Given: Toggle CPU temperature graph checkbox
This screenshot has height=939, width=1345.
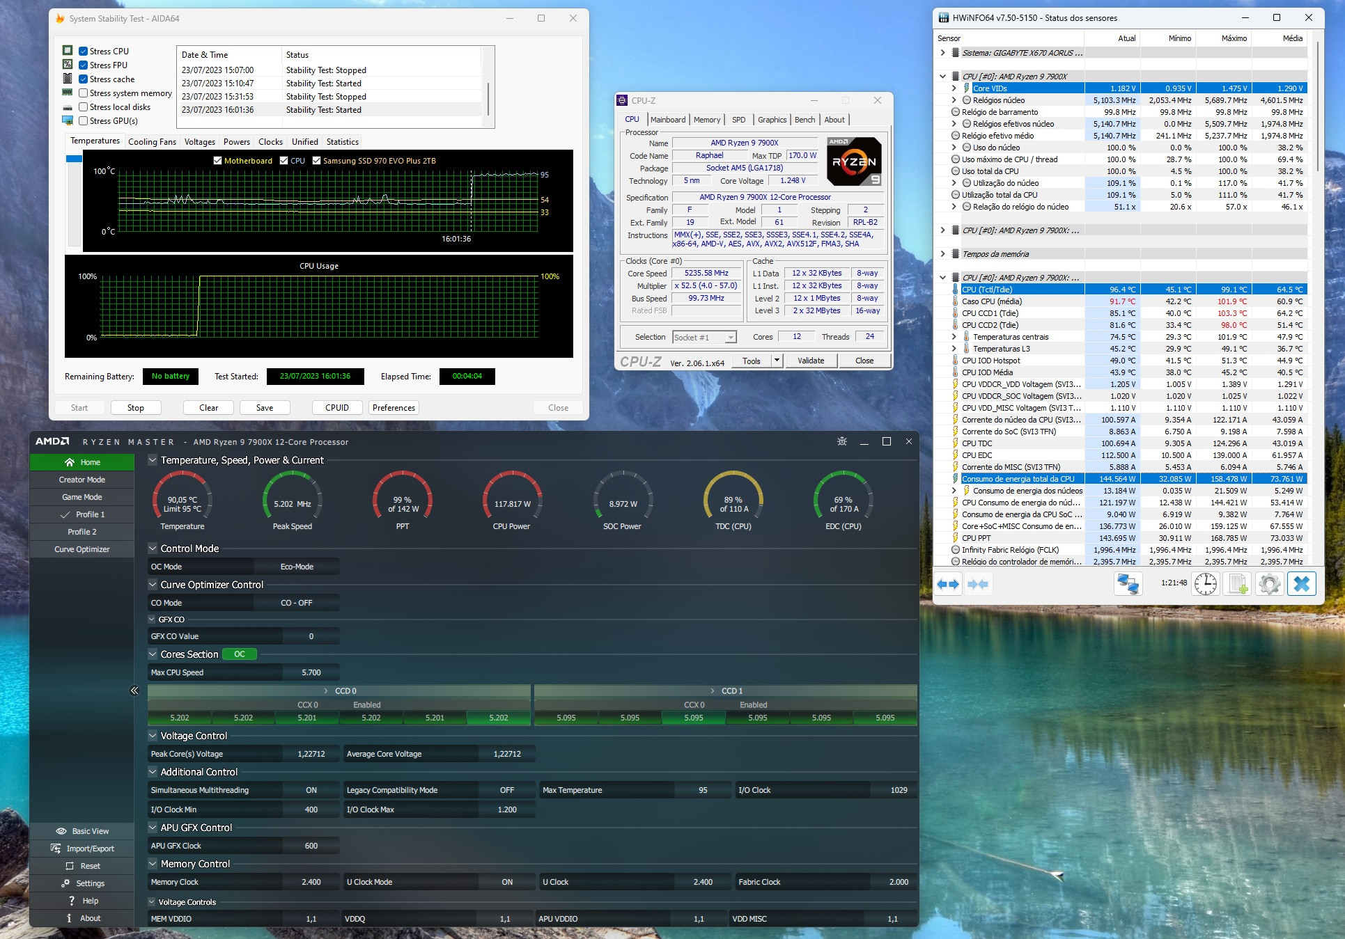Looking at the screenshot, I should (283, 161).
